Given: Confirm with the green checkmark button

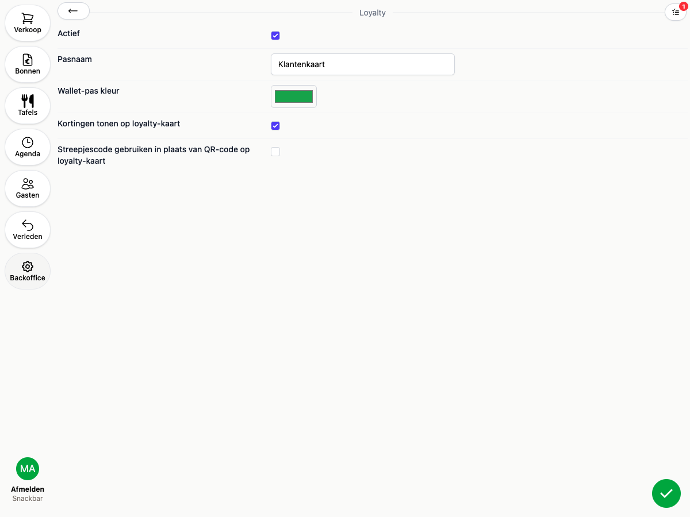Looking at the screenshot, I should [x=666, y=493].
